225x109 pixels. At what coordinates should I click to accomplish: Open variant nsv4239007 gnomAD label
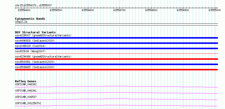(x=43, y=35)
